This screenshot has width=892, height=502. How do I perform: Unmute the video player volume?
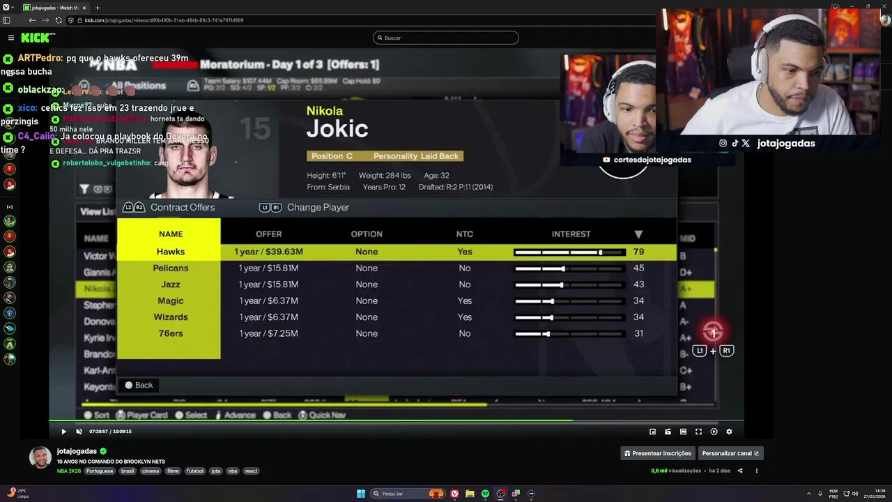point(79,432)
